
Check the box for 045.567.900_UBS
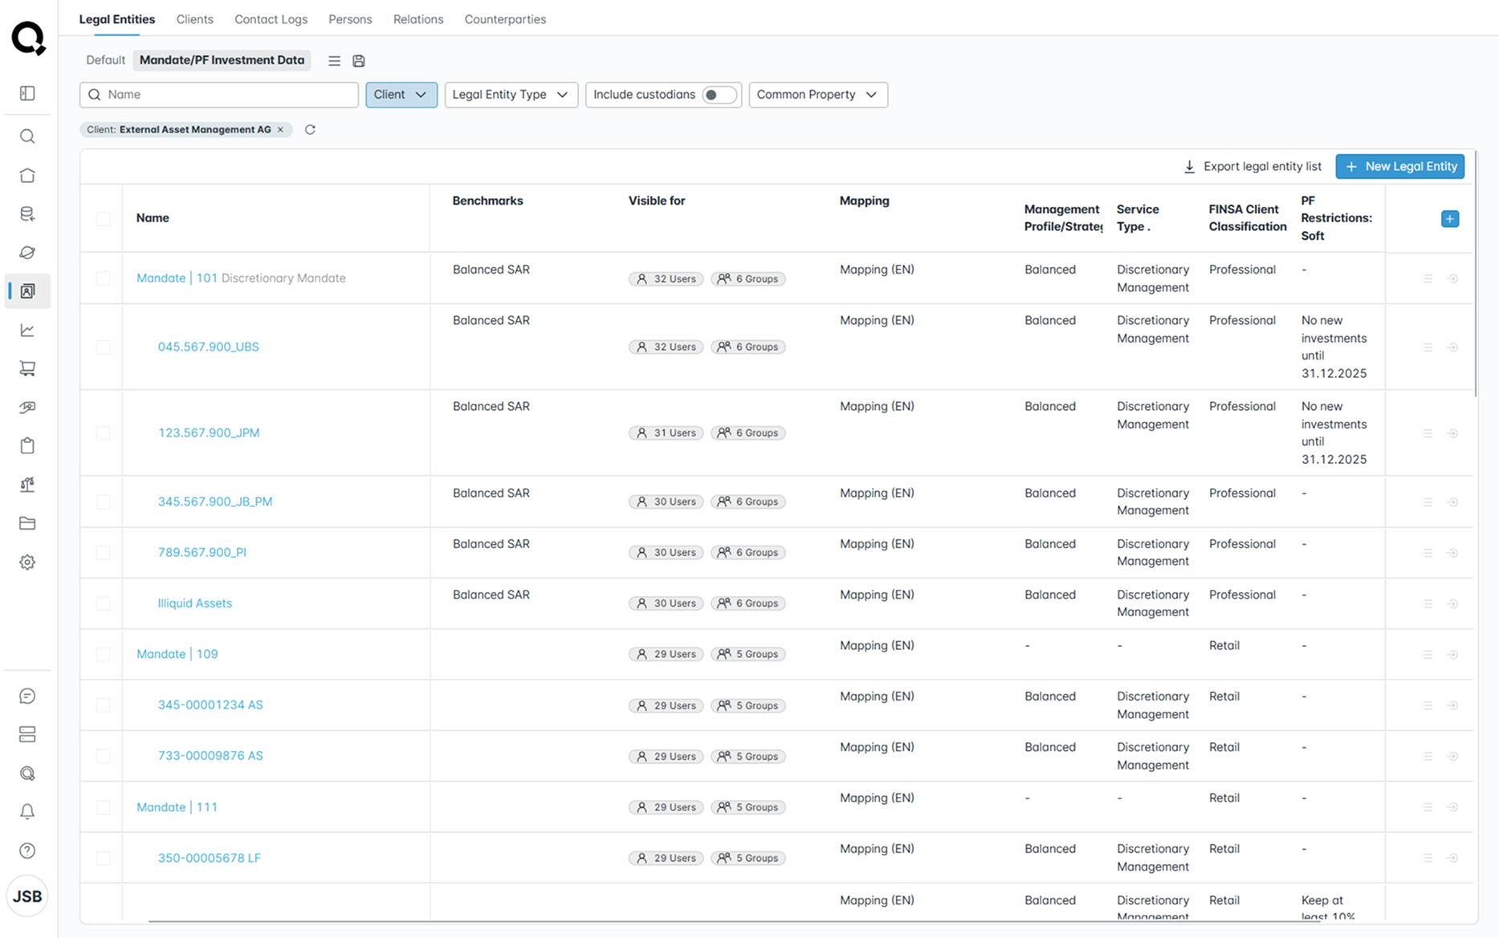pos(103,347)
